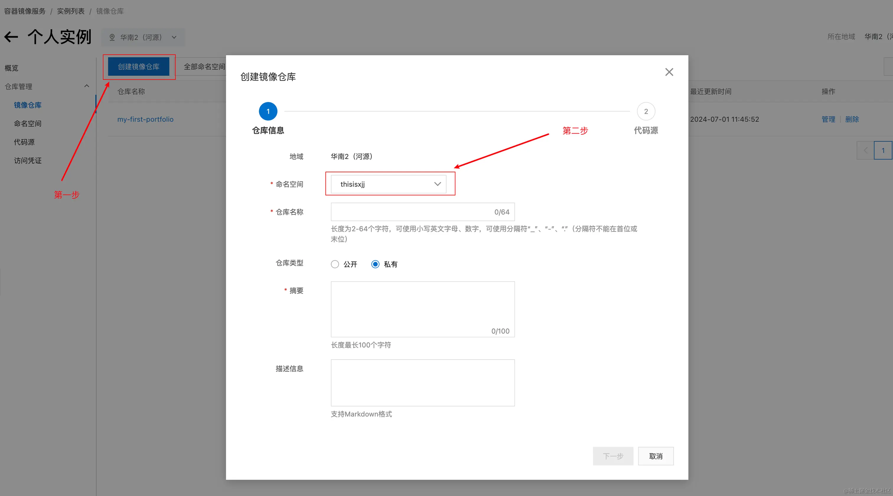
Task: Click into the 摘要 text area
Action: pos(423,309)
